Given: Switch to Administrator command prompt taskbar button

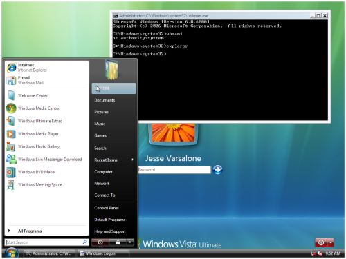Looking at the screenshot, I should [49, 253].
